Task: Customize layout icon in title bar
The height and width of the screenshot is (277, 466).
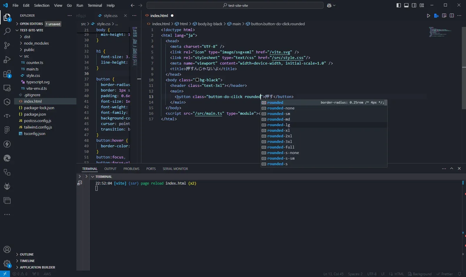Action: 422,5
